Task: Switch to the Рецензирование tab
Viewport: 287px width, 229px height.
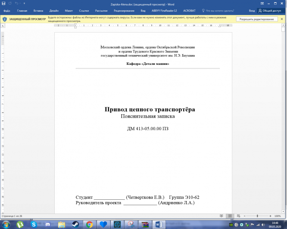Action: tap(124, 11)
